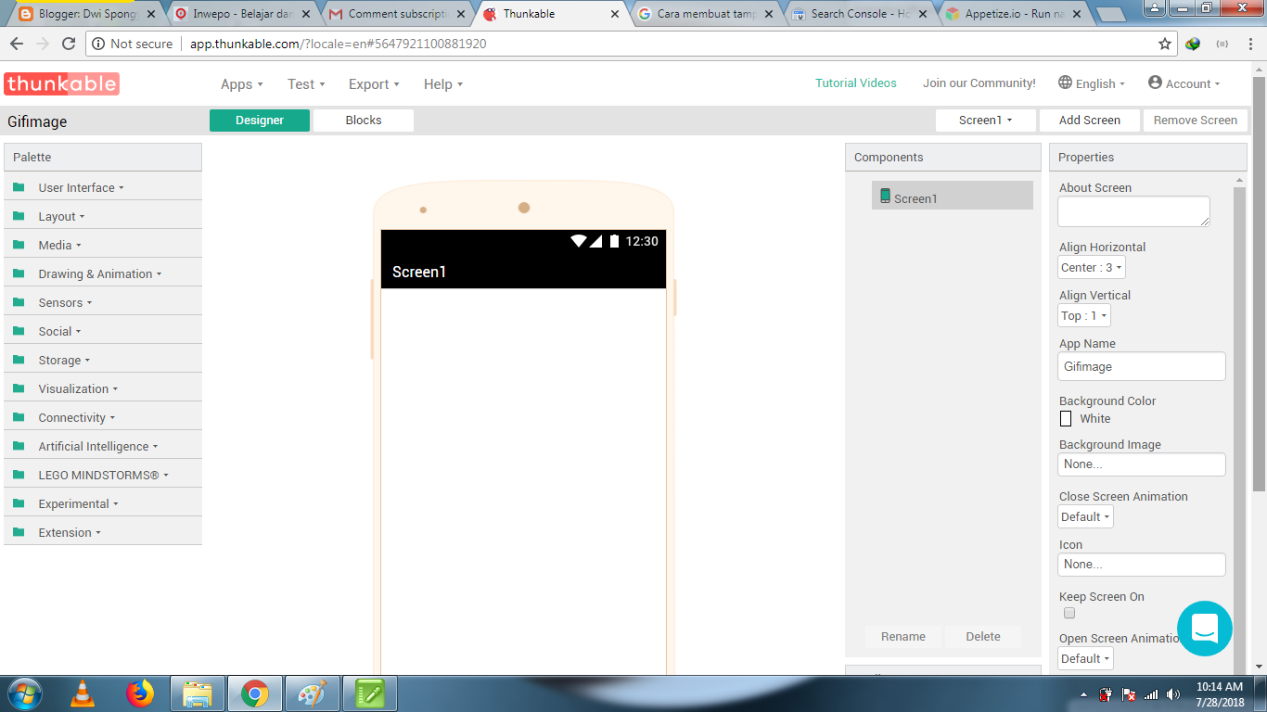Click the App Name input field
1267x712 pixels.
tap(1141, 366)
